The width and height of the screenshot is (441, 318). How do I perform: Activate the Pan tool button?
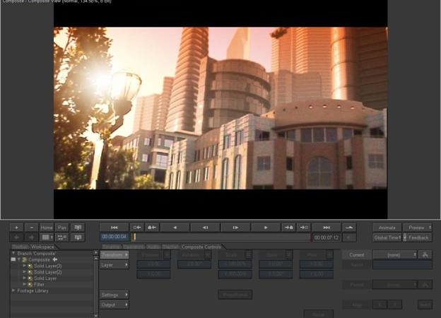pyautogui.click(x=62, y=228)
